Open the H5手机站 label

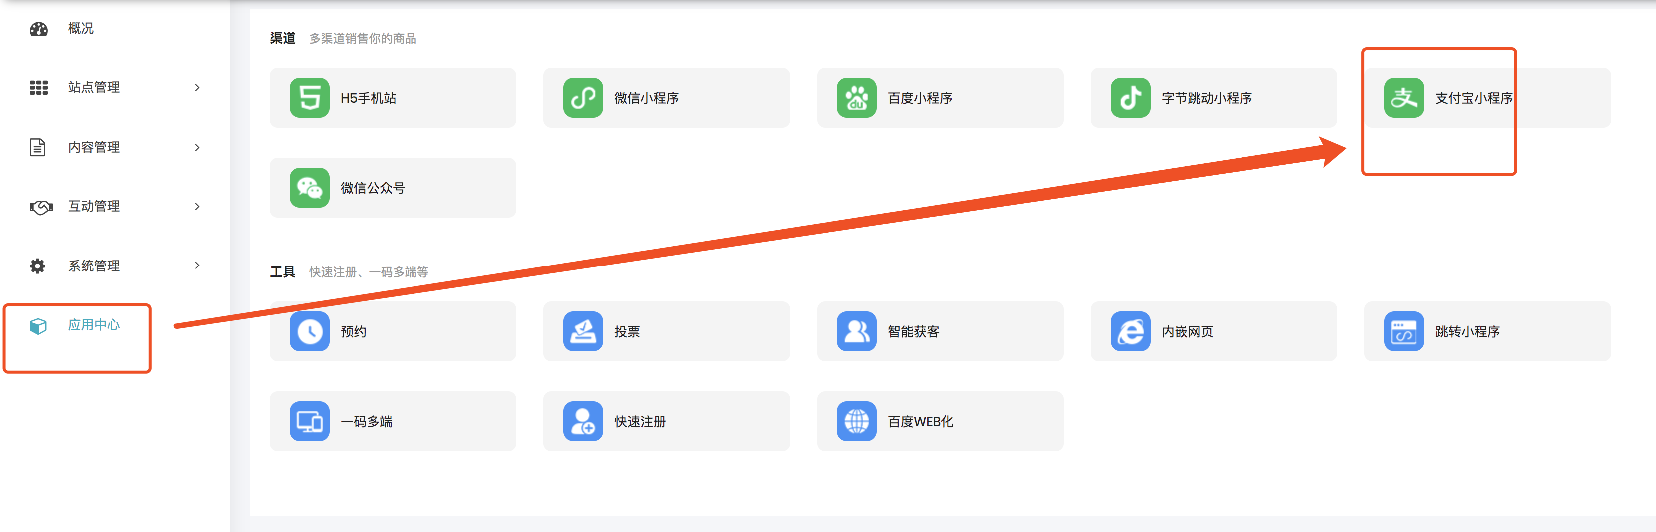[x=369, y=98]
